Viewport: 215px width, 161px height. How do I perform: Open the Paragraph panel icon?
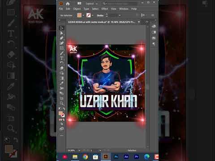point(154,44)
